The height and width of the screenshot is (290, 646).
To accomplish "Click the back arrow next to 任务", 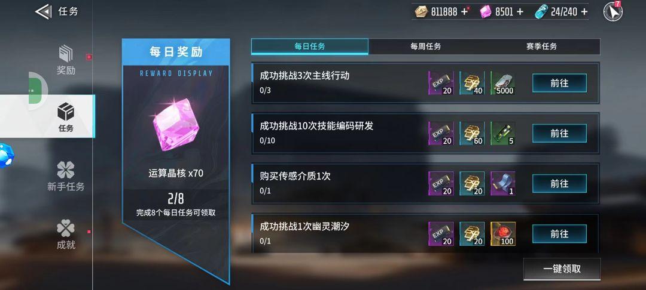I will pos(43,11).
